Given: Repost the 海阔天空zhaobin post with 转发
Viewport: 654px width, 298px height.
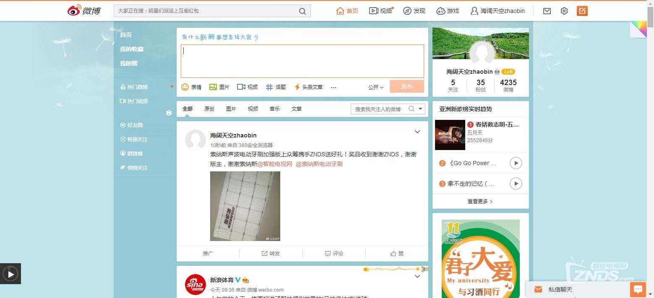Looking at the screenshot, I should coord(271,254).
